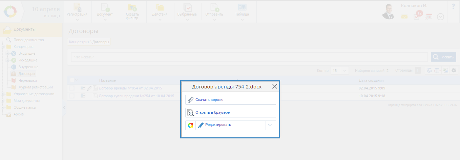This screenshot has width=460, height=160.
Task: Open the calendar icon in the user panel
Action: [429, 16]
